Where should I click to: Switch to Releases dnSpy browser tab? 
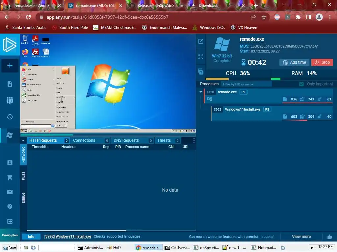(156, 6)
